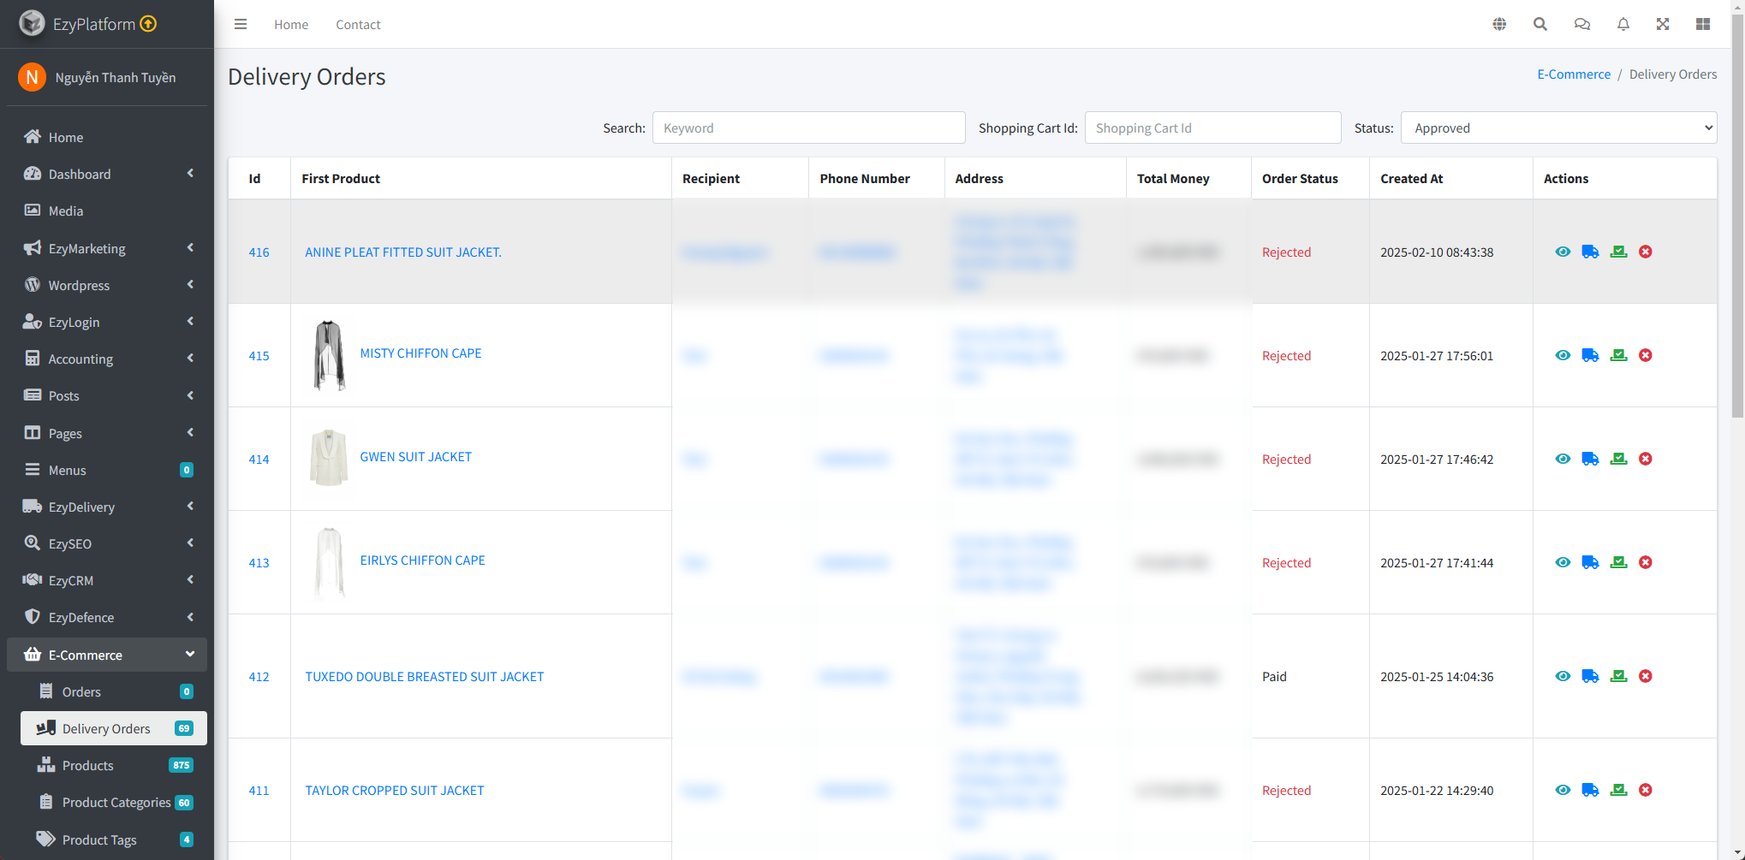This screenshot has height=860, width=1745.
Task: Open the search magnifier in top bar
Action: click(x=1540, y=24)
